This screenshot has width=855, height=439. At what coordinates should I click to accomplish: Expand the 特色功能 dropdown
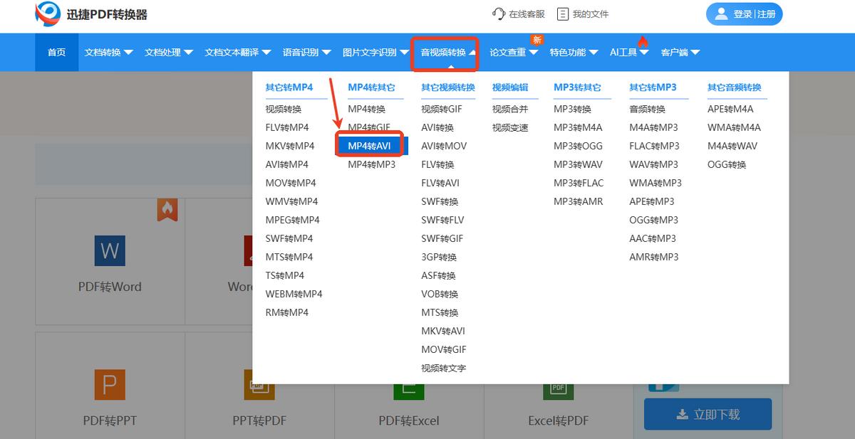tap(569, 52)
